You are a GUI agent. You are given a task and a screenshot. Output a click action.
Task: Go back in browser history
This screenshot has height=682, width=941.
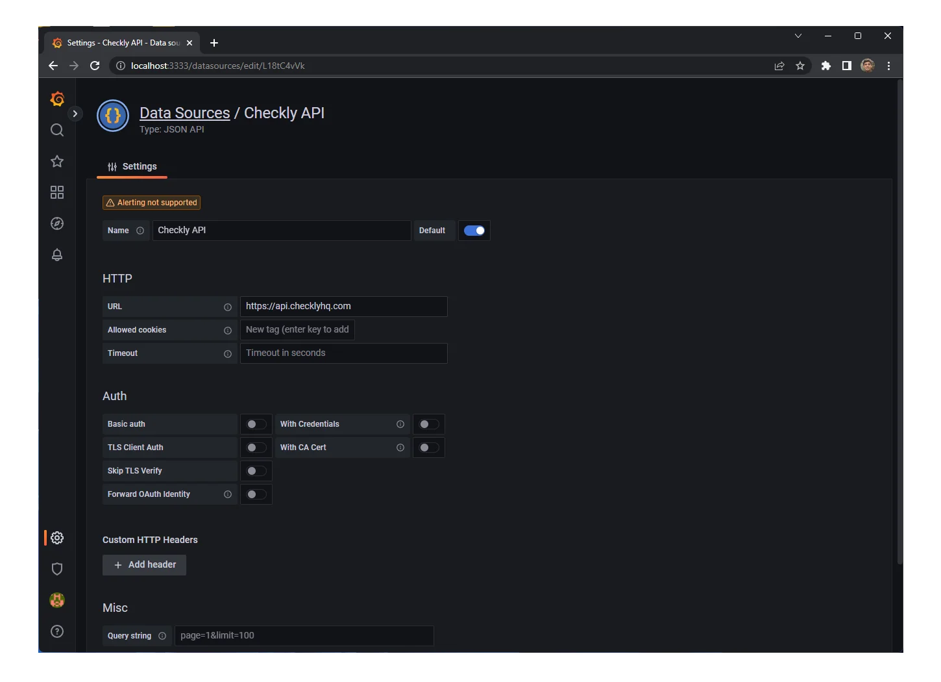pyautogui.click(x=53, y=66)
